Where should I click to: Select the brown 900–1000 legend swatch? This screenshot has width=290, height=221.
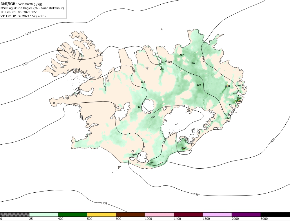point(130,214)
